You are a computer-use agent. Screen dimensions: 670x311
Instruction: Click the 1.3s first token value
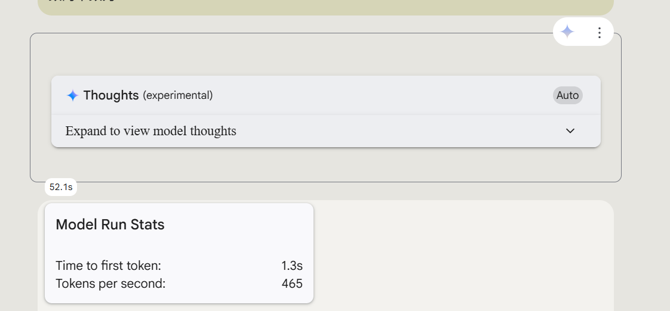pyautogui.click(x=292, y=266)
